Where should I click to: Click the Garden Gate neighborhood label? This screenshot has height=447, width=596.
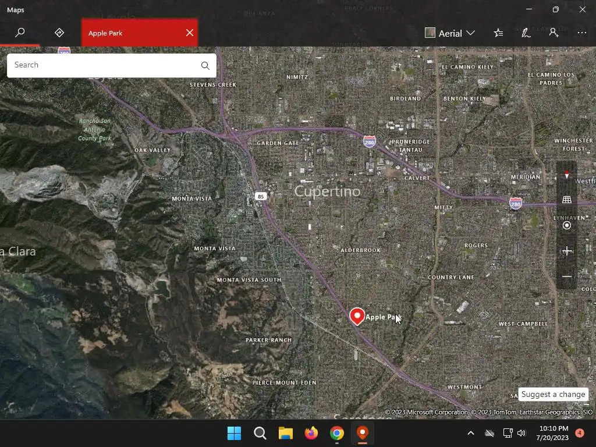(x=278, y=143)
